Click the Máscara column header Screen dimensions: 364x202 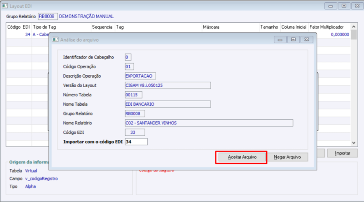click(x=231, y=27)
